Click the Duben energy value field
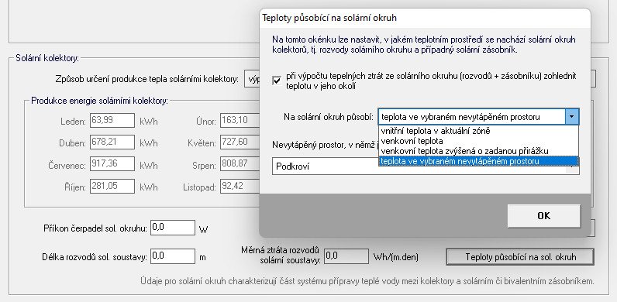617x302 pixels. pos(112,142)
